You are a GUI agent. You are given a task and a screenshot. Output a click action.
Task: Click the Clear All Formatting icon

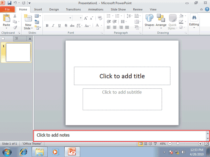point(100,18)
